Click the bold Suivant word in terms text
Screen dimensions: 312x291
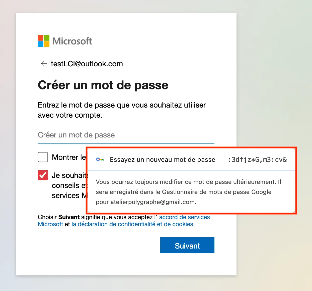(69, 217)
